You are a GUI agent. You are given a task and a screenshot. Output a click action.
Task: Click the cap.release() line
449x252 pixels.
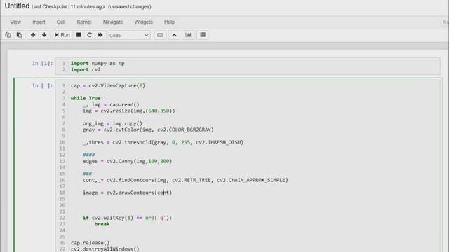(x=91, y=243)
